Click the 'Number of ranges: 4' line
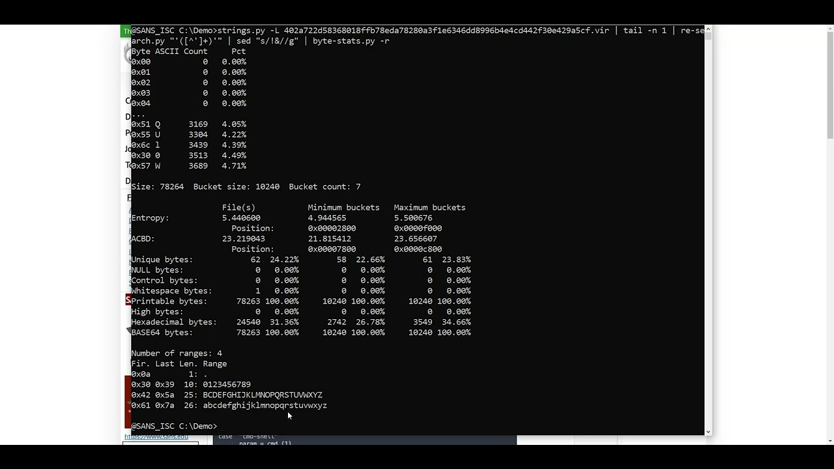Image resolution: width=834 pixels, height=469 pixels. 177,353
